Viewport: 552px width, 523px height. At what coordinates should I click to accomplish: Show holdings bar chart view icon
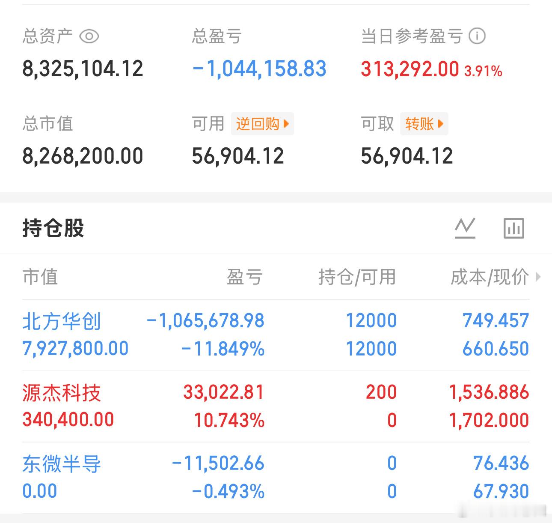pyautogui.click(x=513, y=228)
